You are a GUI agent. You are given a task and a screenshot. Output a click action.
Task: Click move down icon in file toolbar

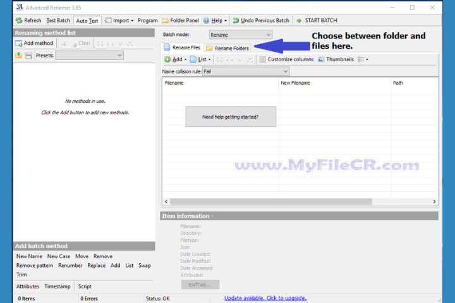(240, 60)
